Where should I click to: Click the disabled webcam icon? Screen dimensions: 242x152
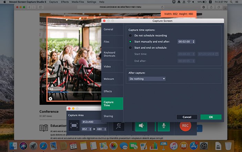119,126
